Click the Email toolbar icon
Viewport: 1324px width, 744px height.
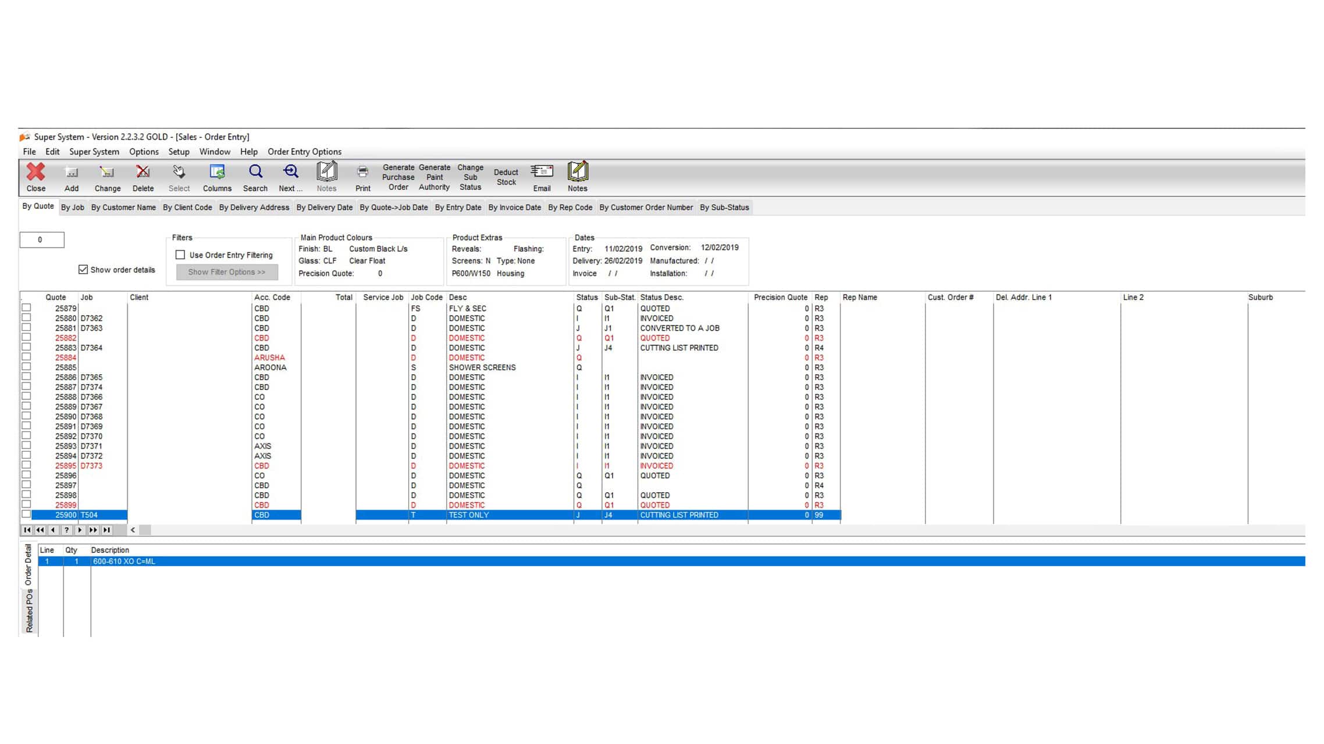point(542,171)
